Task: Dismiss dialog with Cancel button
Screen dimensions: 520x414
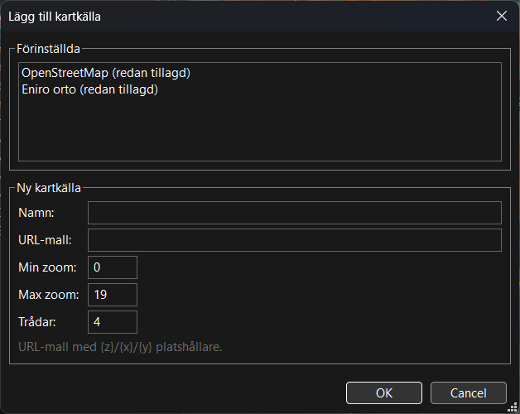Action: [469, 392]
